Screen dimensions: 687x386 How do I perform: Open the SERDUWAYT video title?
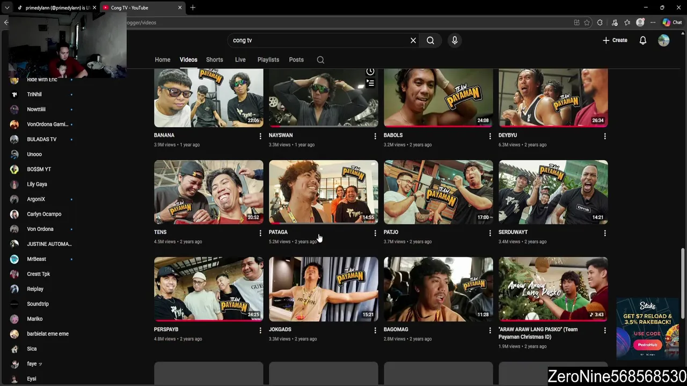[513, 232]
